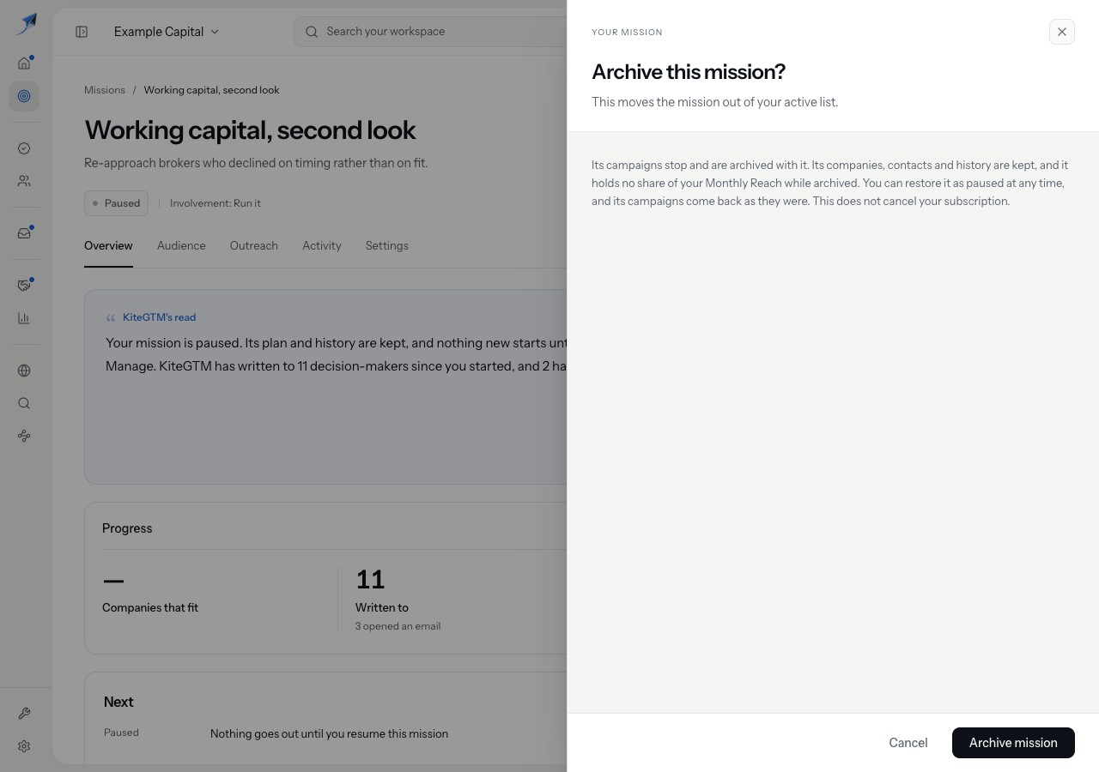The image size is (1099, 772).
Task: Click the Progress section heading
Action: pyautogui.click(x=127, y=528)
